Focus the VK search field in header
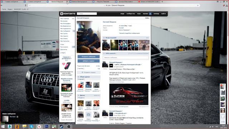Screen dimensions: 229x129 pyautogui.click(x=87, y=14)
